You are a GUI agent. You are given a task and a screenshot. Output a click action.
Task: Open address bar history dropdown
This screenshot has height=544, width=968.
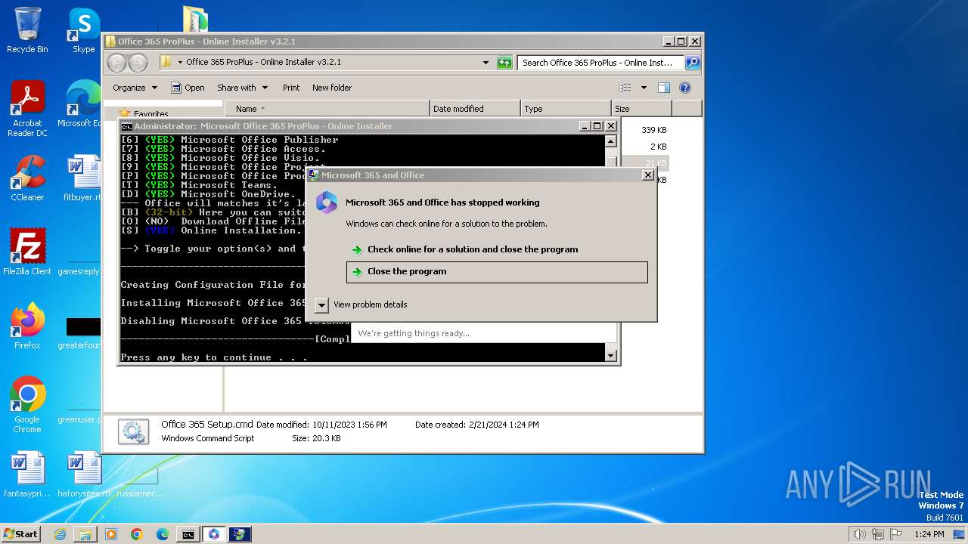pyautogui.click(x=486, y=63)
